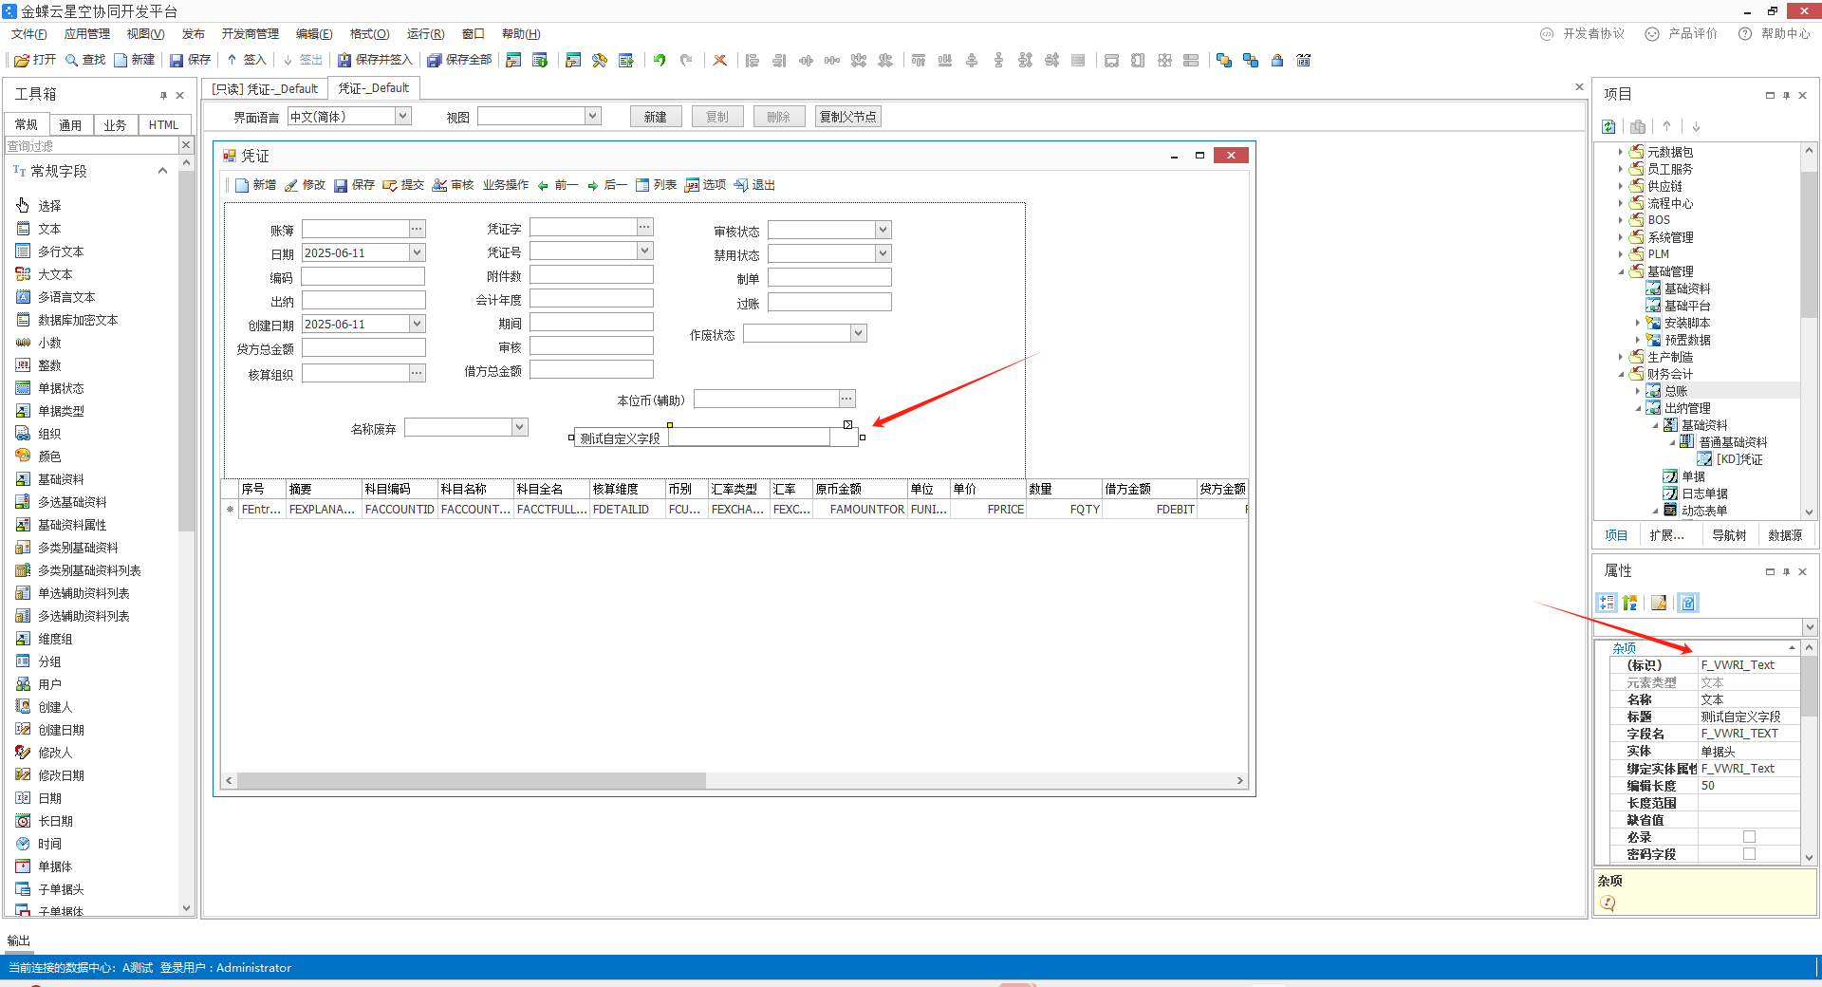Open the 格式(O) menu
Image resolution: width=1822 pixels, height=987 pixels.
369,34
